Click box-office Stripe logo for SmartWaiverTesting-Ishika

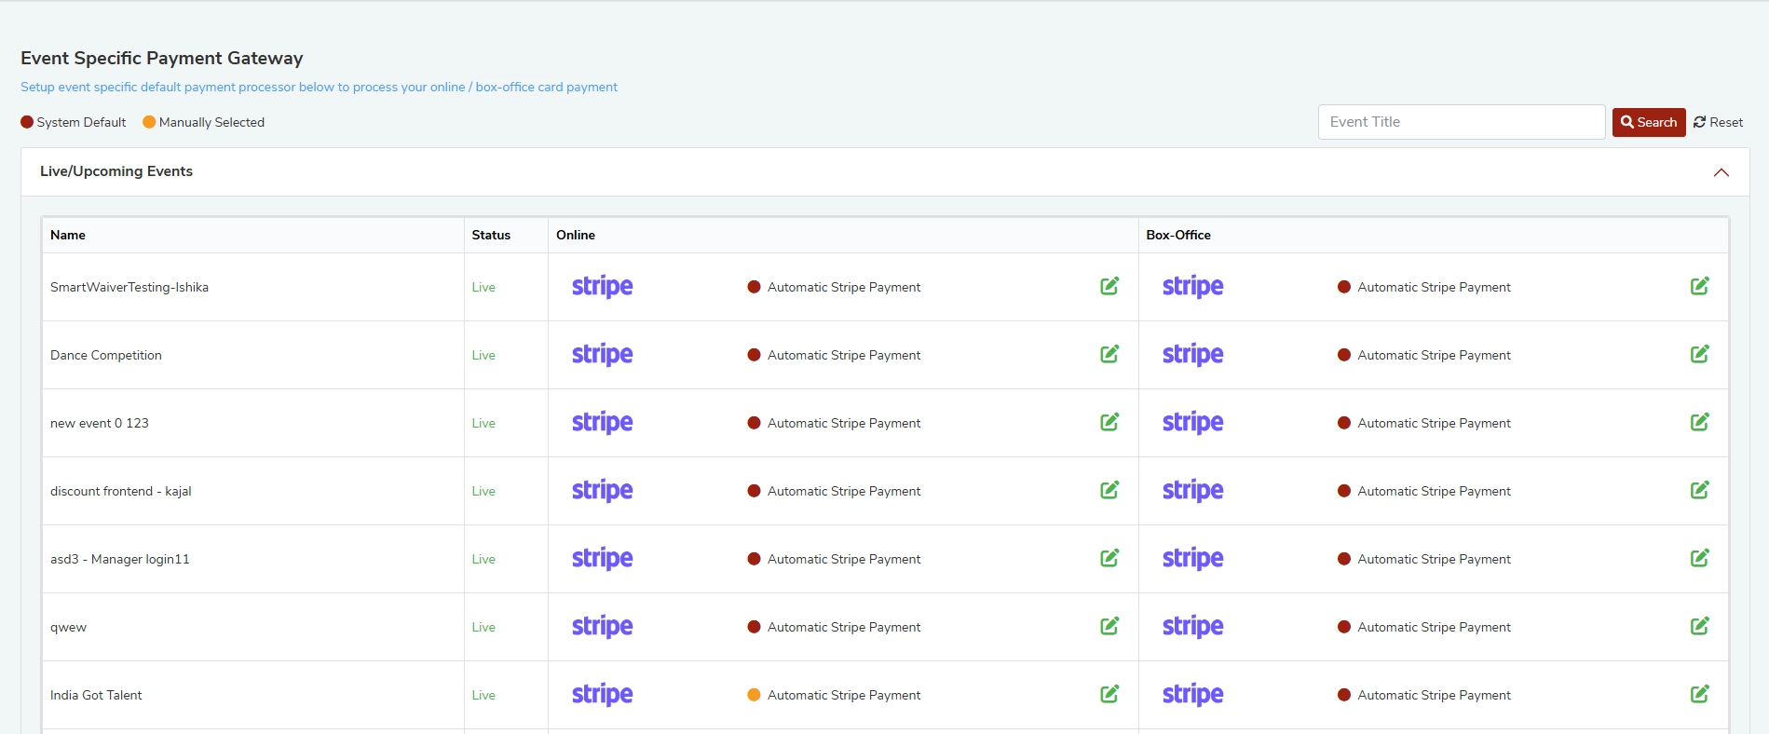point(1193,287)
